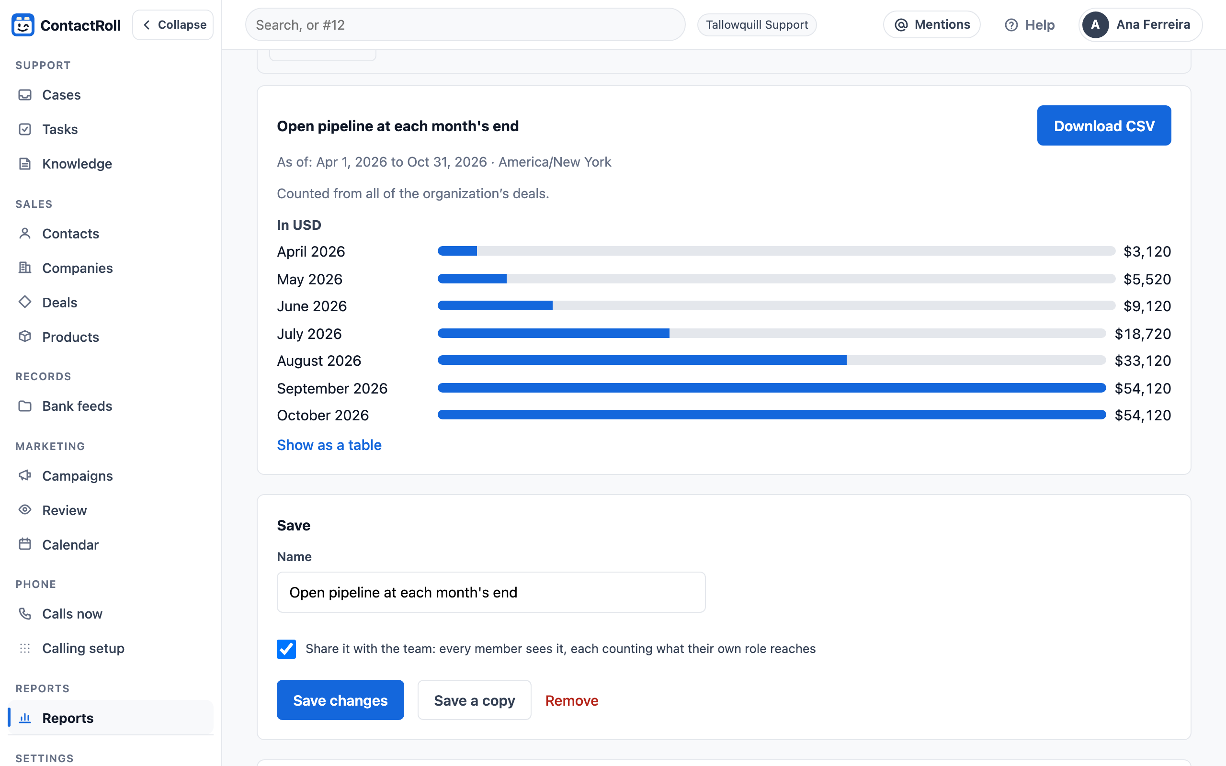Click the Calendar icon in sidebar

point(25,545)
